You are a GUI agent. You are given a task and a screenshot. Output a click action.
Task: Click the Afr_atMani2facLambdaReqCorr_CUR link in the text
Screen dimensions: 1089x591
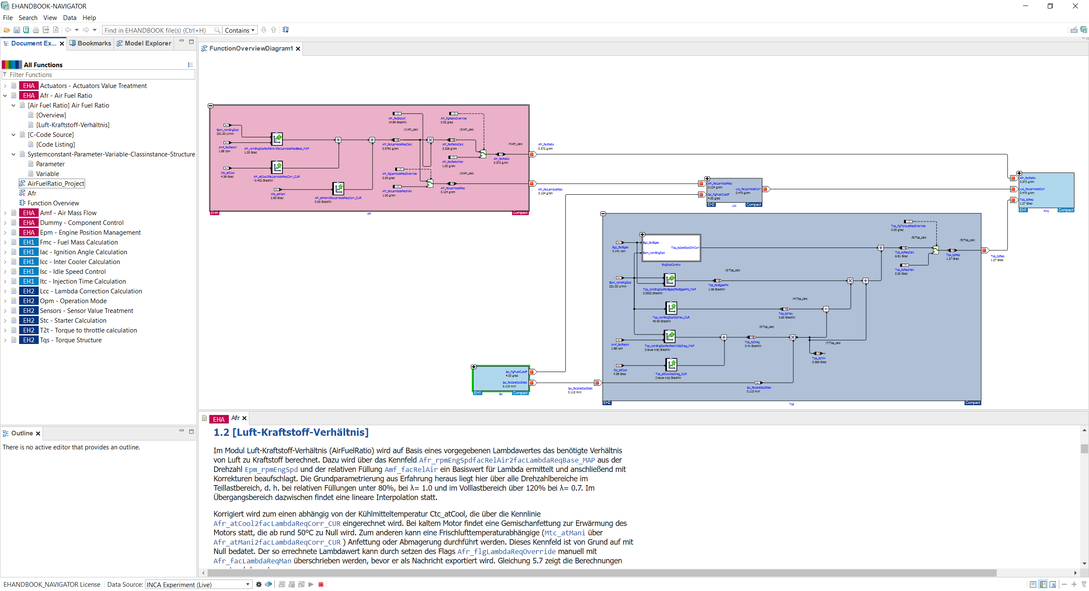pyautogui.click(x=276, y=543)
